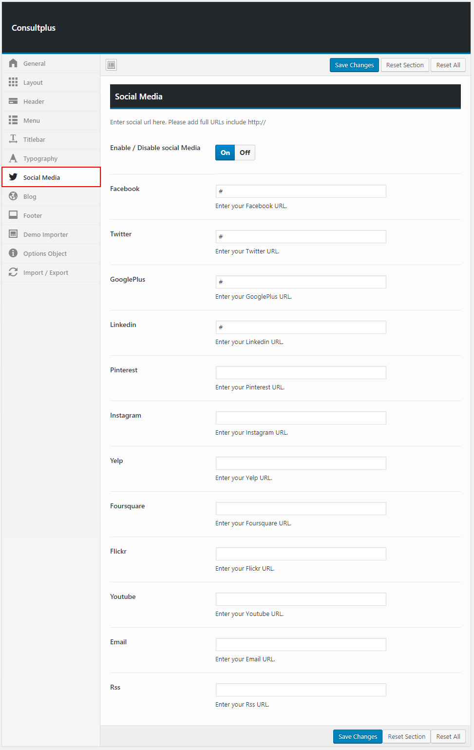This screenshot has width=474, height=750.
Task: Click into the Youtube URL text box
Action: coord(301,599)
